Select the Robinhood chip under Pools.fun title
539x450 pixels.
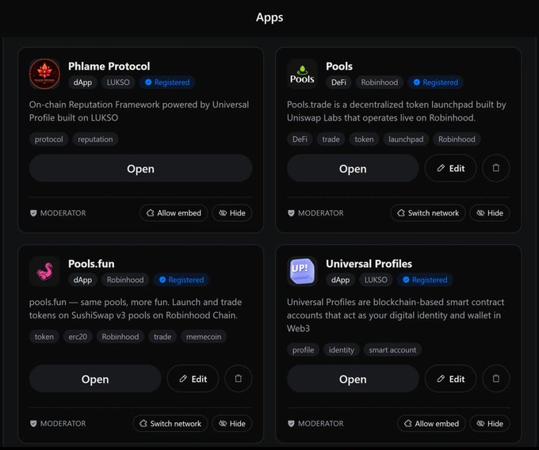[125, 280]
